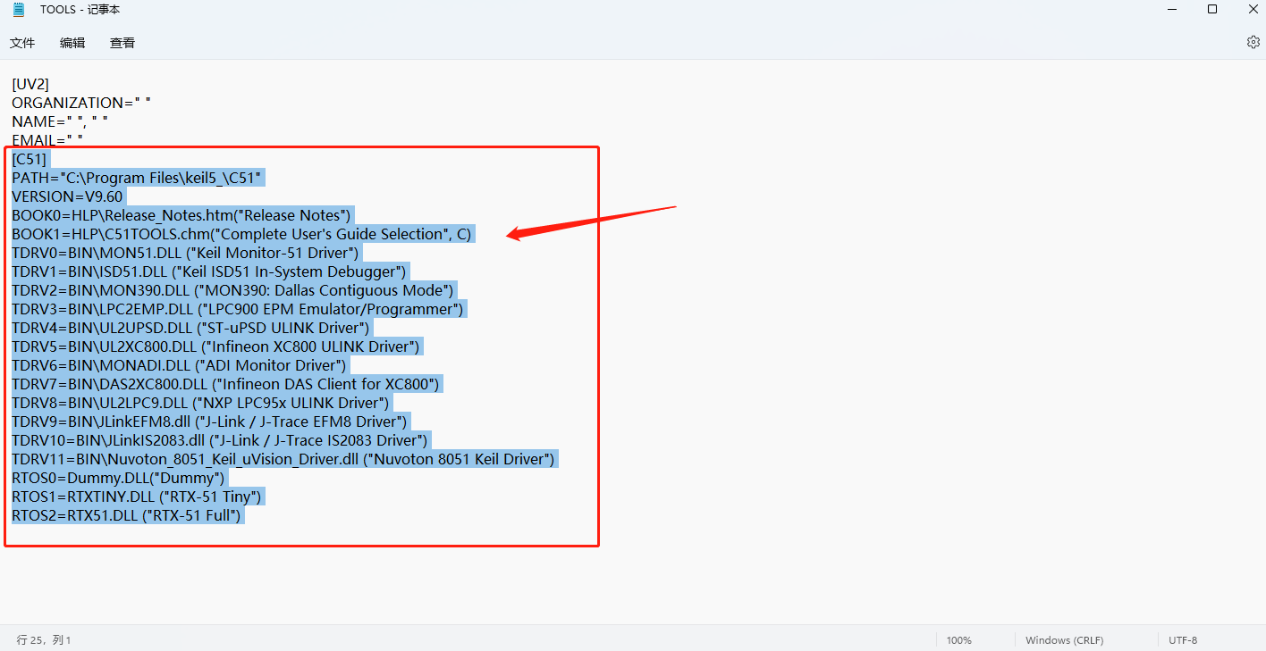Minimize the Notepad window
Viewport: 1266px width, 651px height.
pyautogui.click(x=1172, y=9)
